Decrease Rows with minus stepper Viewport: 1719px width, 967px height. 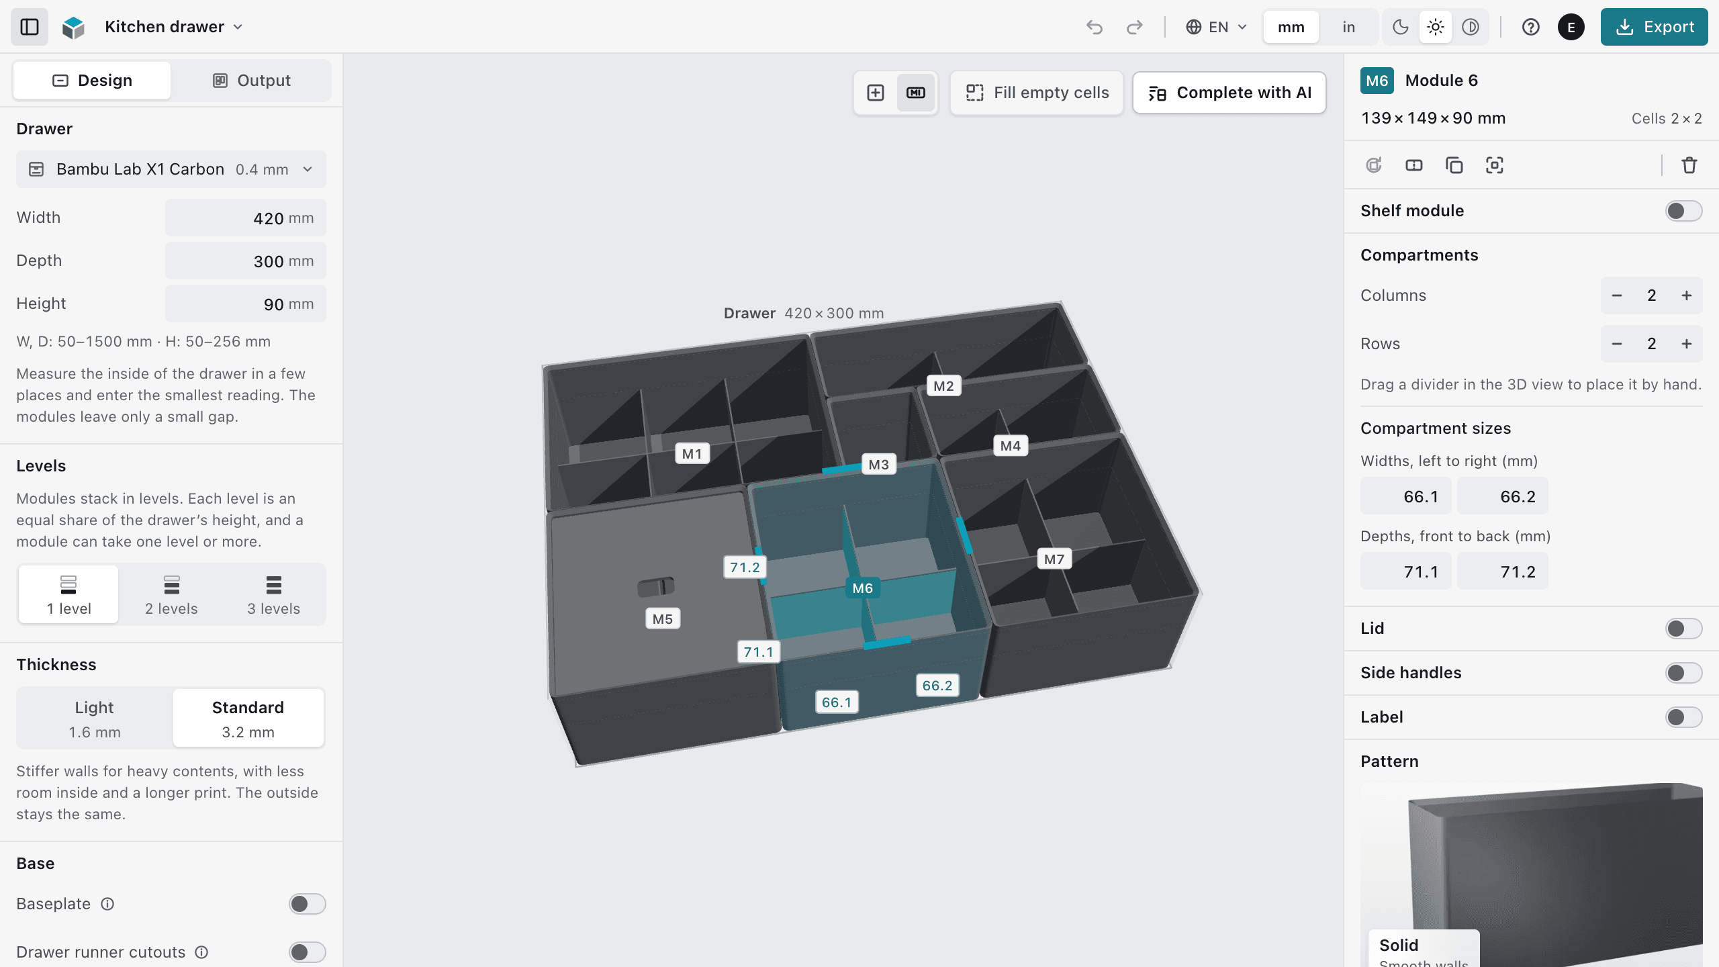[x=1617, y=344]
